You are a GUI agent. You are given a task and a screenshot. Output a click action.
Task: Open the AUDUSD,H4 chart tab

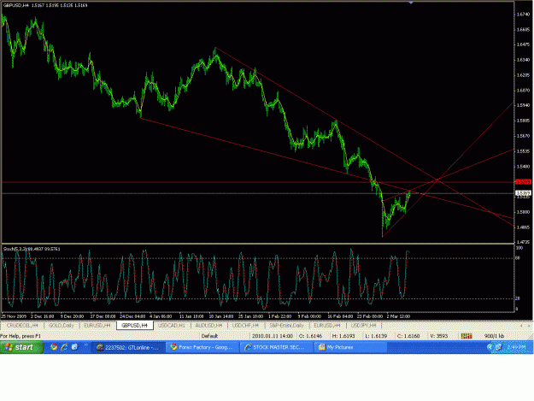(208, 326)
